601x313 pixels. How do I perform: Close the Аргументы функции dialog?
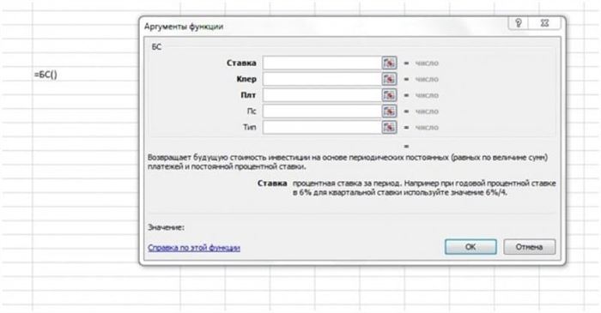544,23
